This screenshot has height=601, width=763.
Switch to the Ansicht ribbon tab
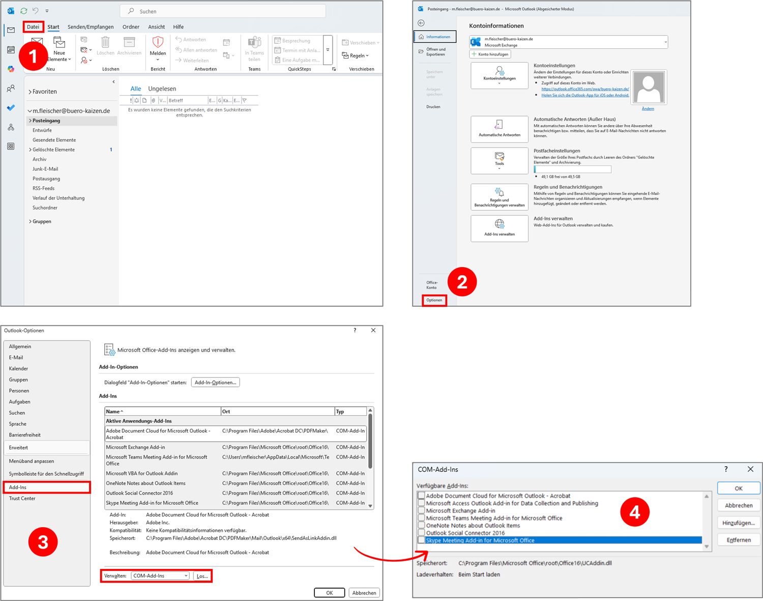click(x=156, y=27)
